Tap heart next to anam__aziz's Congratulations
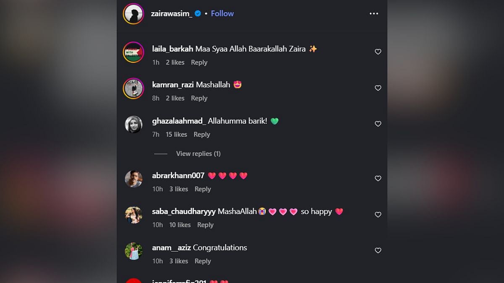The height and width of the screenshot is (283, 504). coord(378,251)
